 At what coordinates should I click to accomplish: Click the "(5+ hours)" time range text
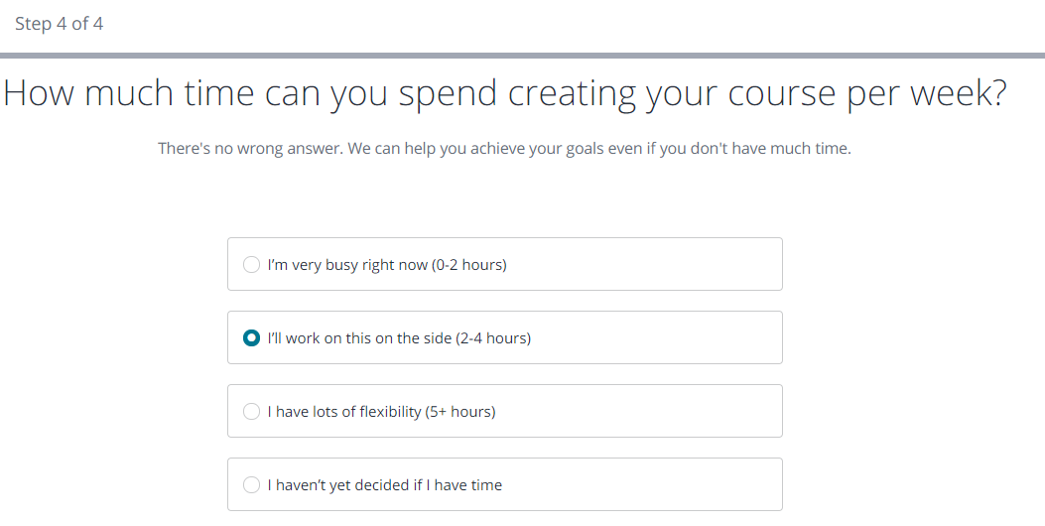click(460, 412)
